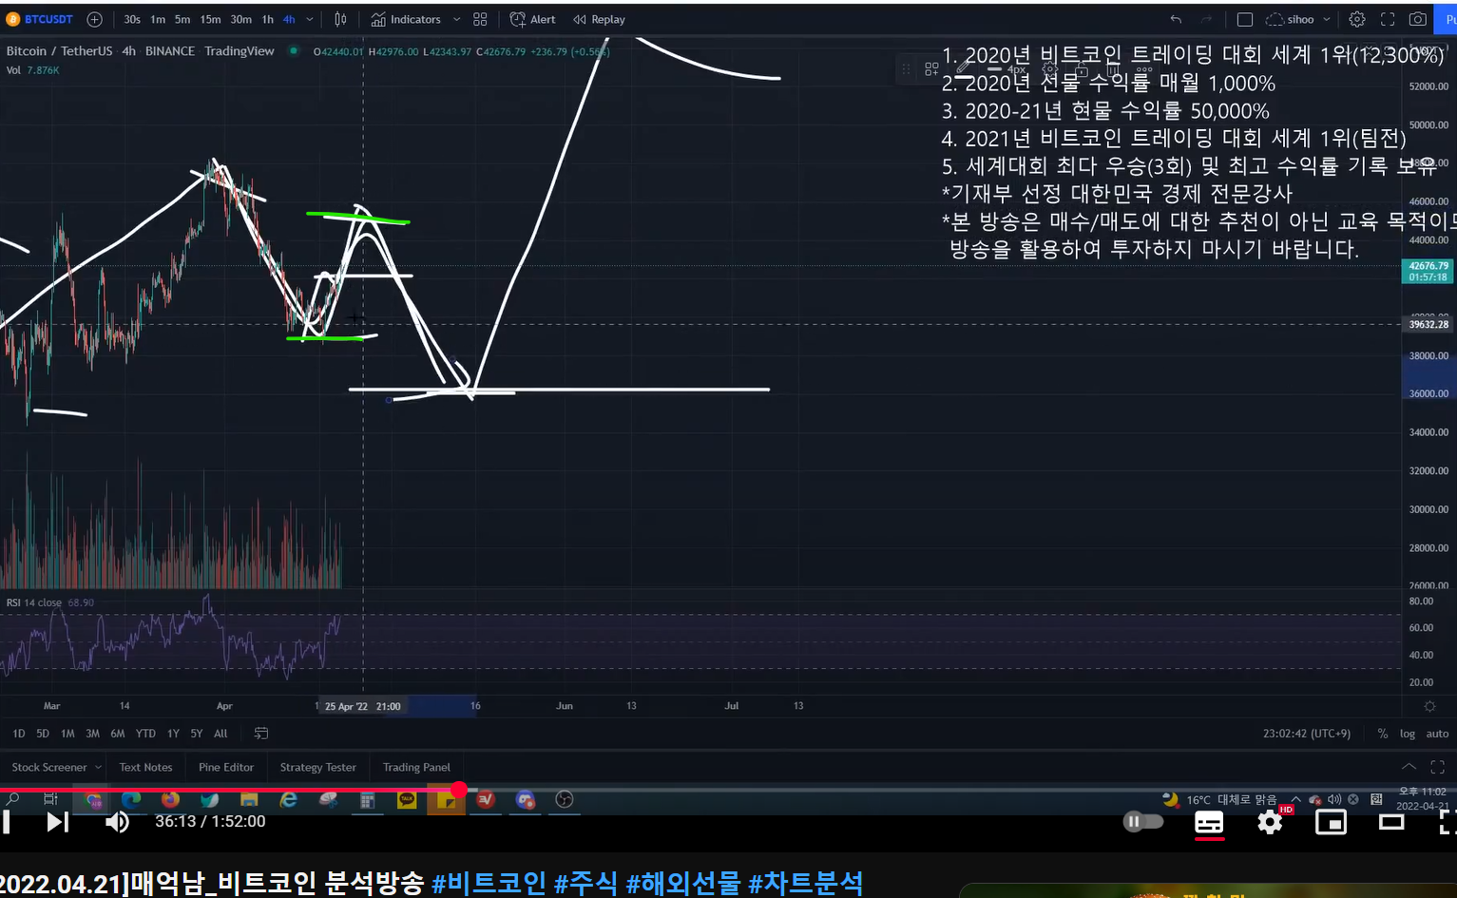Open the candlestick chart style selector
This screenshot has width=1457, height=898.
pyautogui.click(x=340, y=19)
